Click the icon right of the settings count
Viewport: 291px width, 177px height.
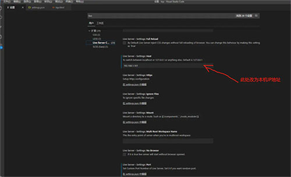click(256, 16)
